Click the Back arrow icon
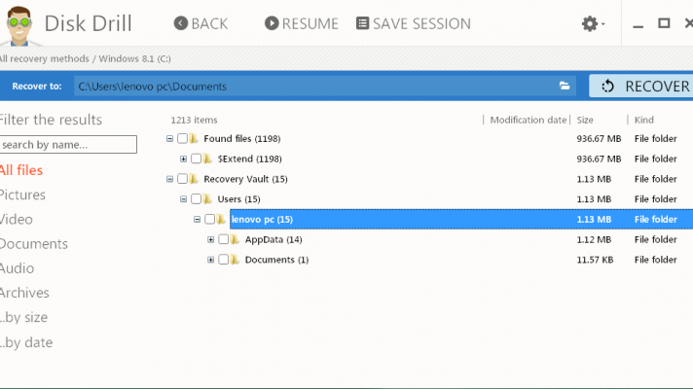This screenshot has height=389, width=693. click(x=180, y=23)
